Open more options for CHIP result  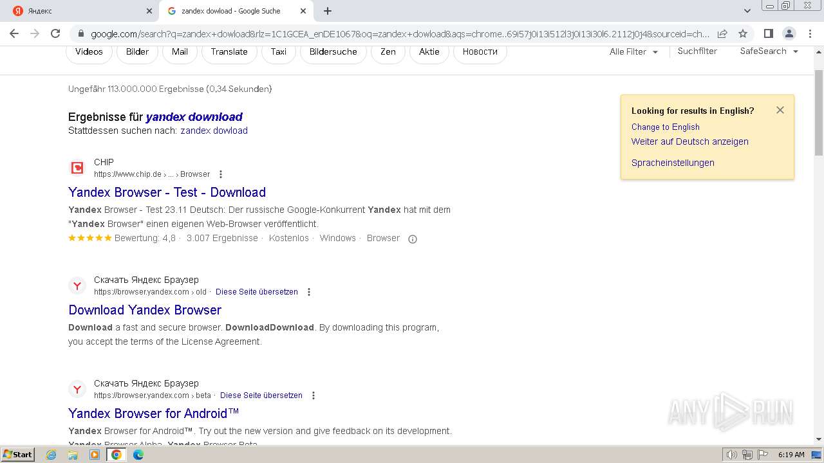pyautogui.click(x=221, y=174)
